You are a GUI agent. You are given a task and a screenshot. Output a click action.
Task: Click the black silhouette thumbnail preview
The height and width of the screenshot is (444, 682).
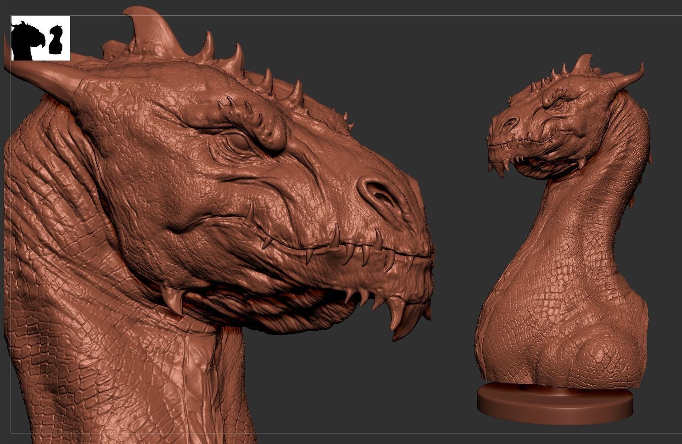[40, 38]
